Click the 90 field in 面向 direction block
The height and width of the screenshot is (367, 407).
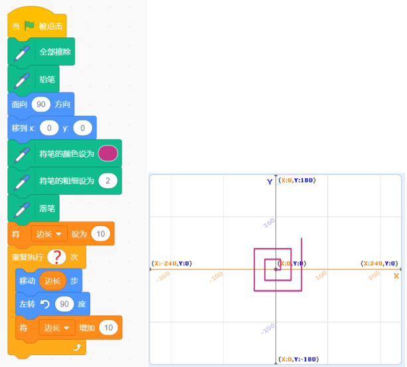41,104
